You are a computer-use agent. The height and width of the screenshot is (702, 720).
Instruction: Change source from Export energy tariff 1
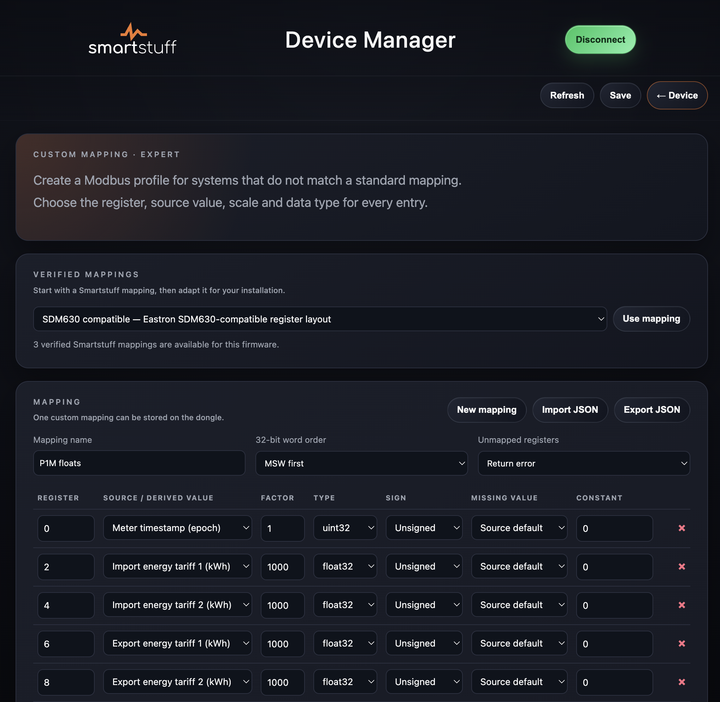(x=177, y=643)
